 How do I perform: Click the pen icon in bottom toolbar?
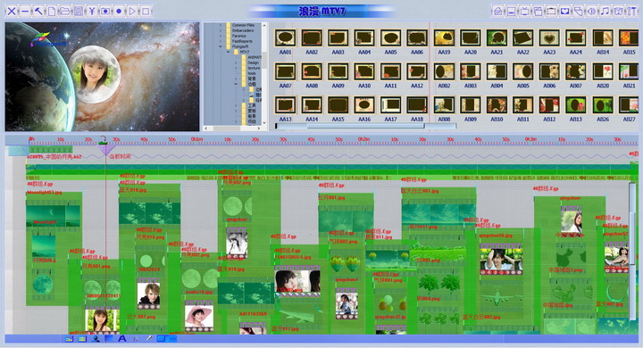148,338
